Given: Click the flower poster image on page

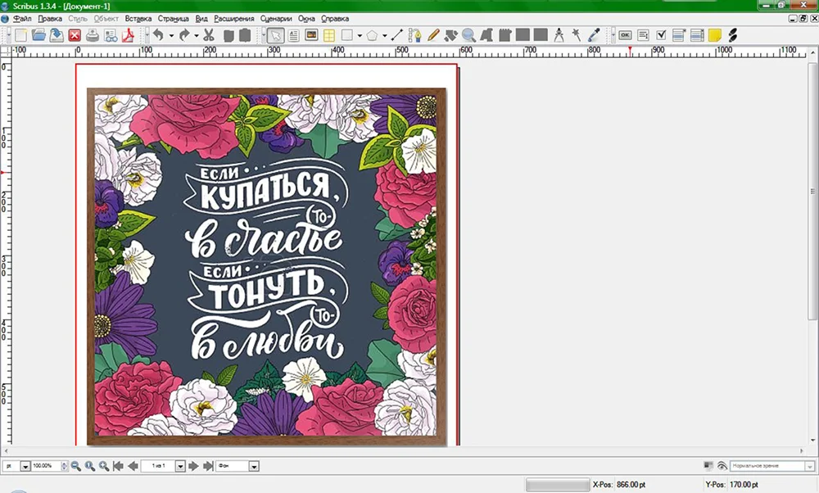Looking at the screenshot, I should [266, 266].
